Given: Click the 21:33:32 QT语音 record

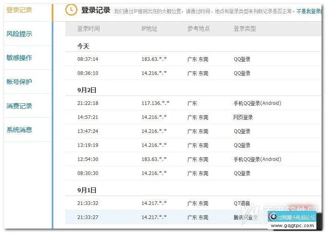Looking at the screenshot, I should coord(192,203).
